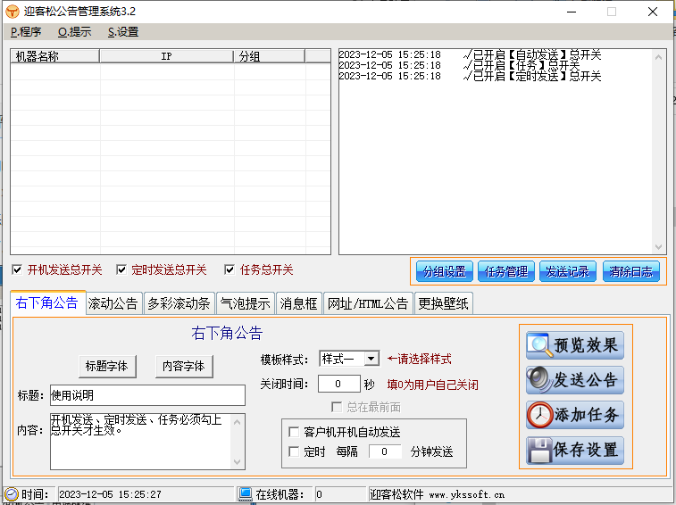Click the 内容字体 button
The image size is (676, 505).
coord(184,366)
